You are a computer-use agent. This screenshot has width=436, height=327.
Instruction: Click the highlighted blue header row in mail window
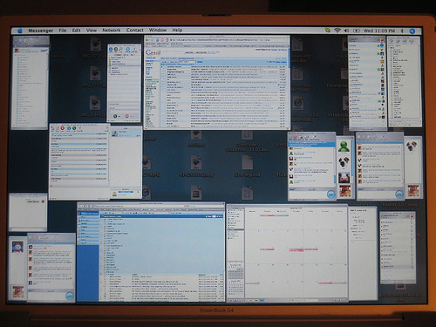pos(162,216)
